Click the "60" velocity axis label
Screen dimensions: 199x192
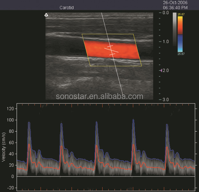tap(11, 143)
